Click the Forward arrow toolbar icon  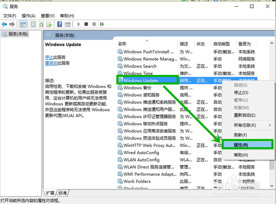[12, 24]
